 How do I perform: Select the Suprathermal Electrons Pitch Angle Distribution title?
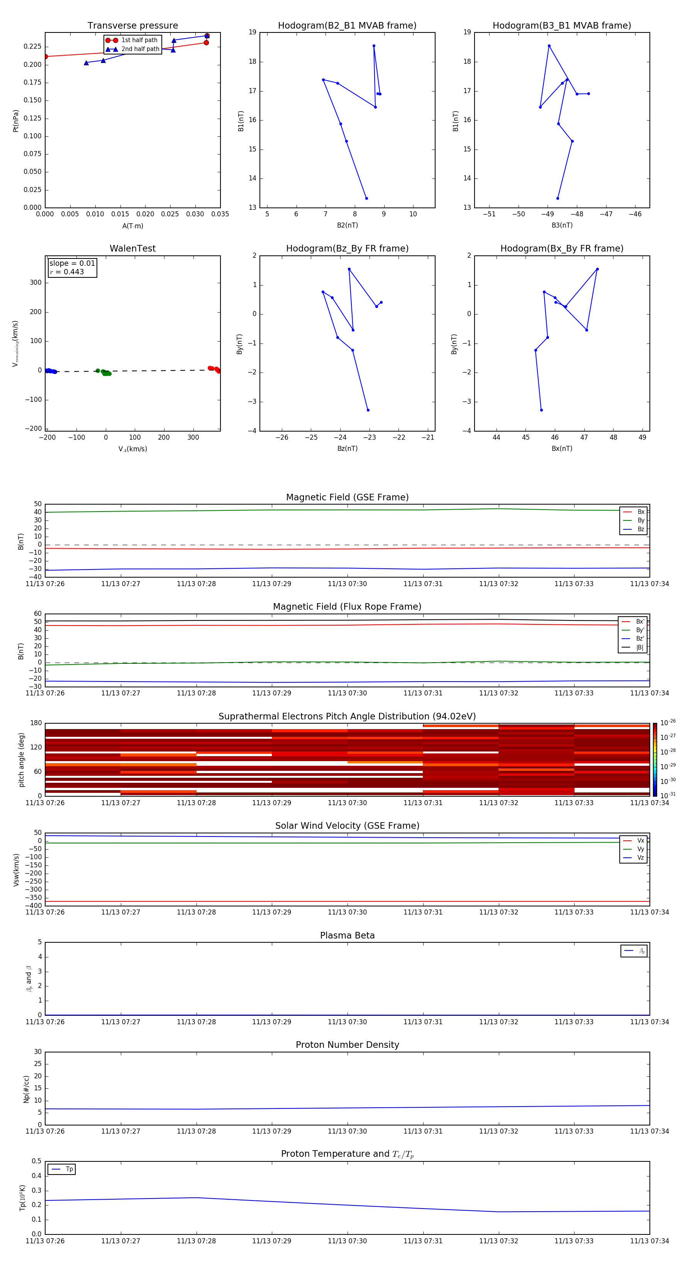click(347, 717)
